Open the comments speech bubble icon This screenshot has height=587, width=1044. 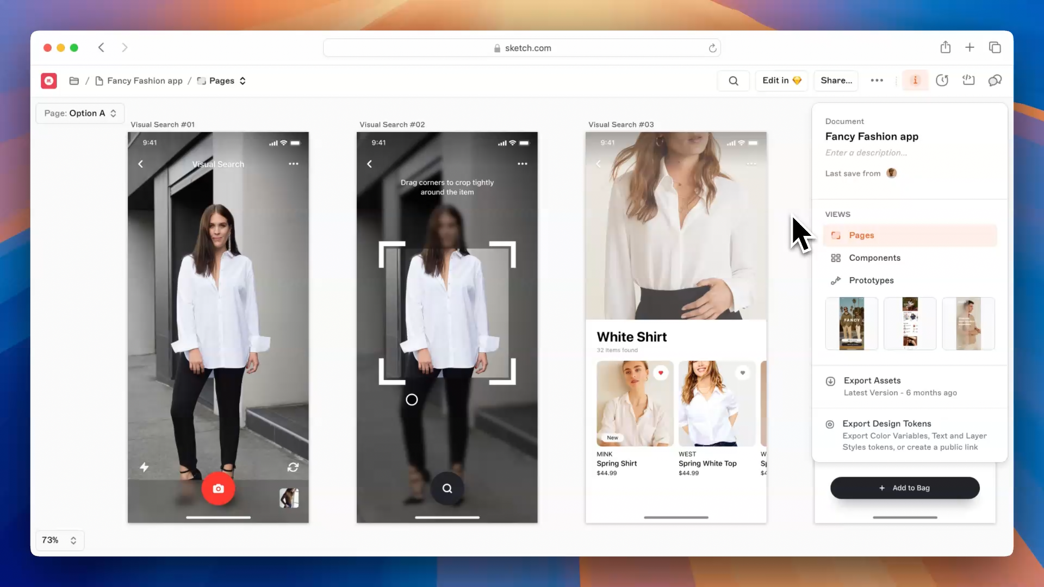(x=995, y=80)
